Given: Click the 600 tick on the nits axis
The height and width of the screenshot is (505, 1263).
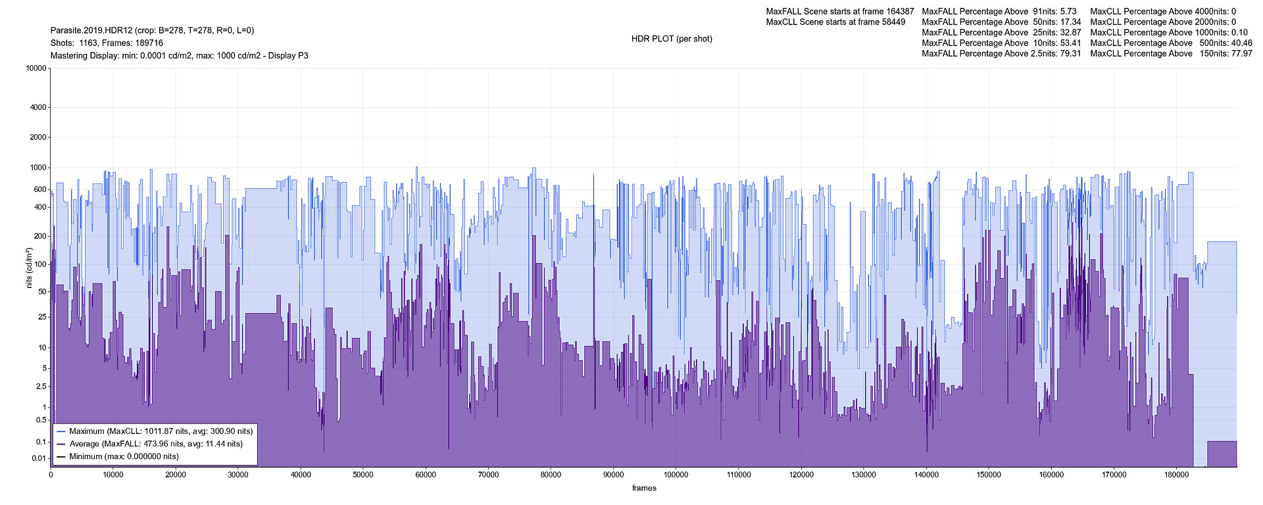Looking at the screenshot, I should tap(40, 189).
